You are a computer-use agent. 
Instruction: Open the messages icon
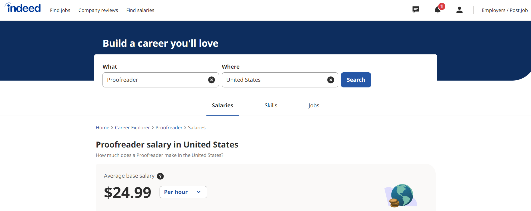416,10
